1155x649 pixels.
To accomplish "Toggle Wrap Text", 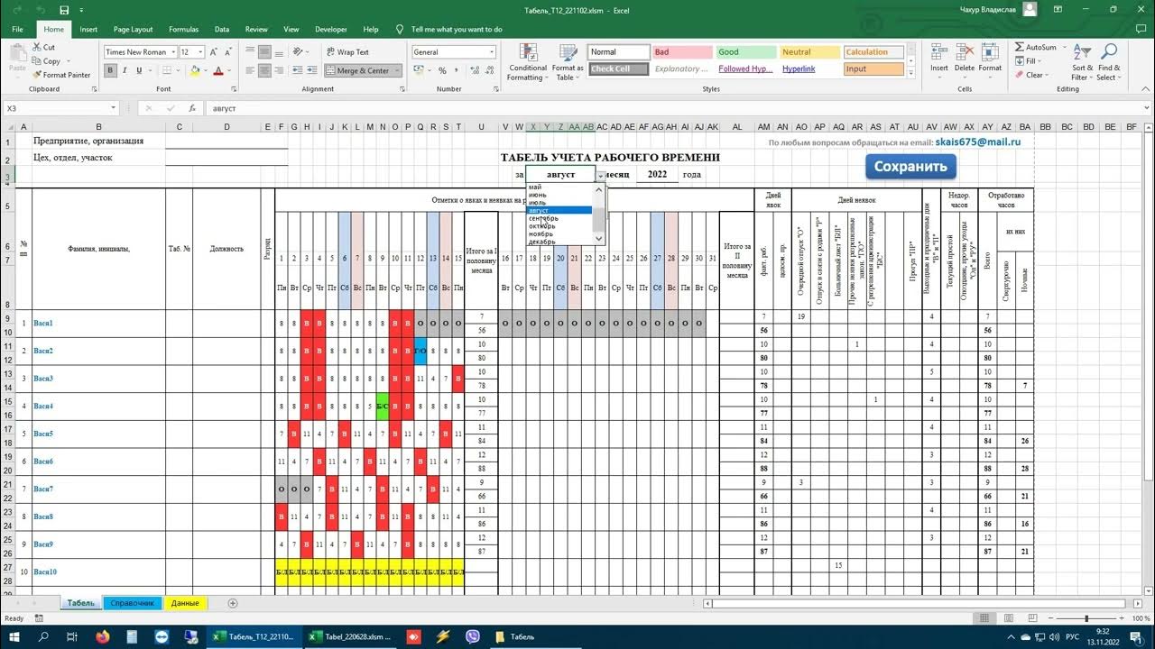I will point(347,52).
